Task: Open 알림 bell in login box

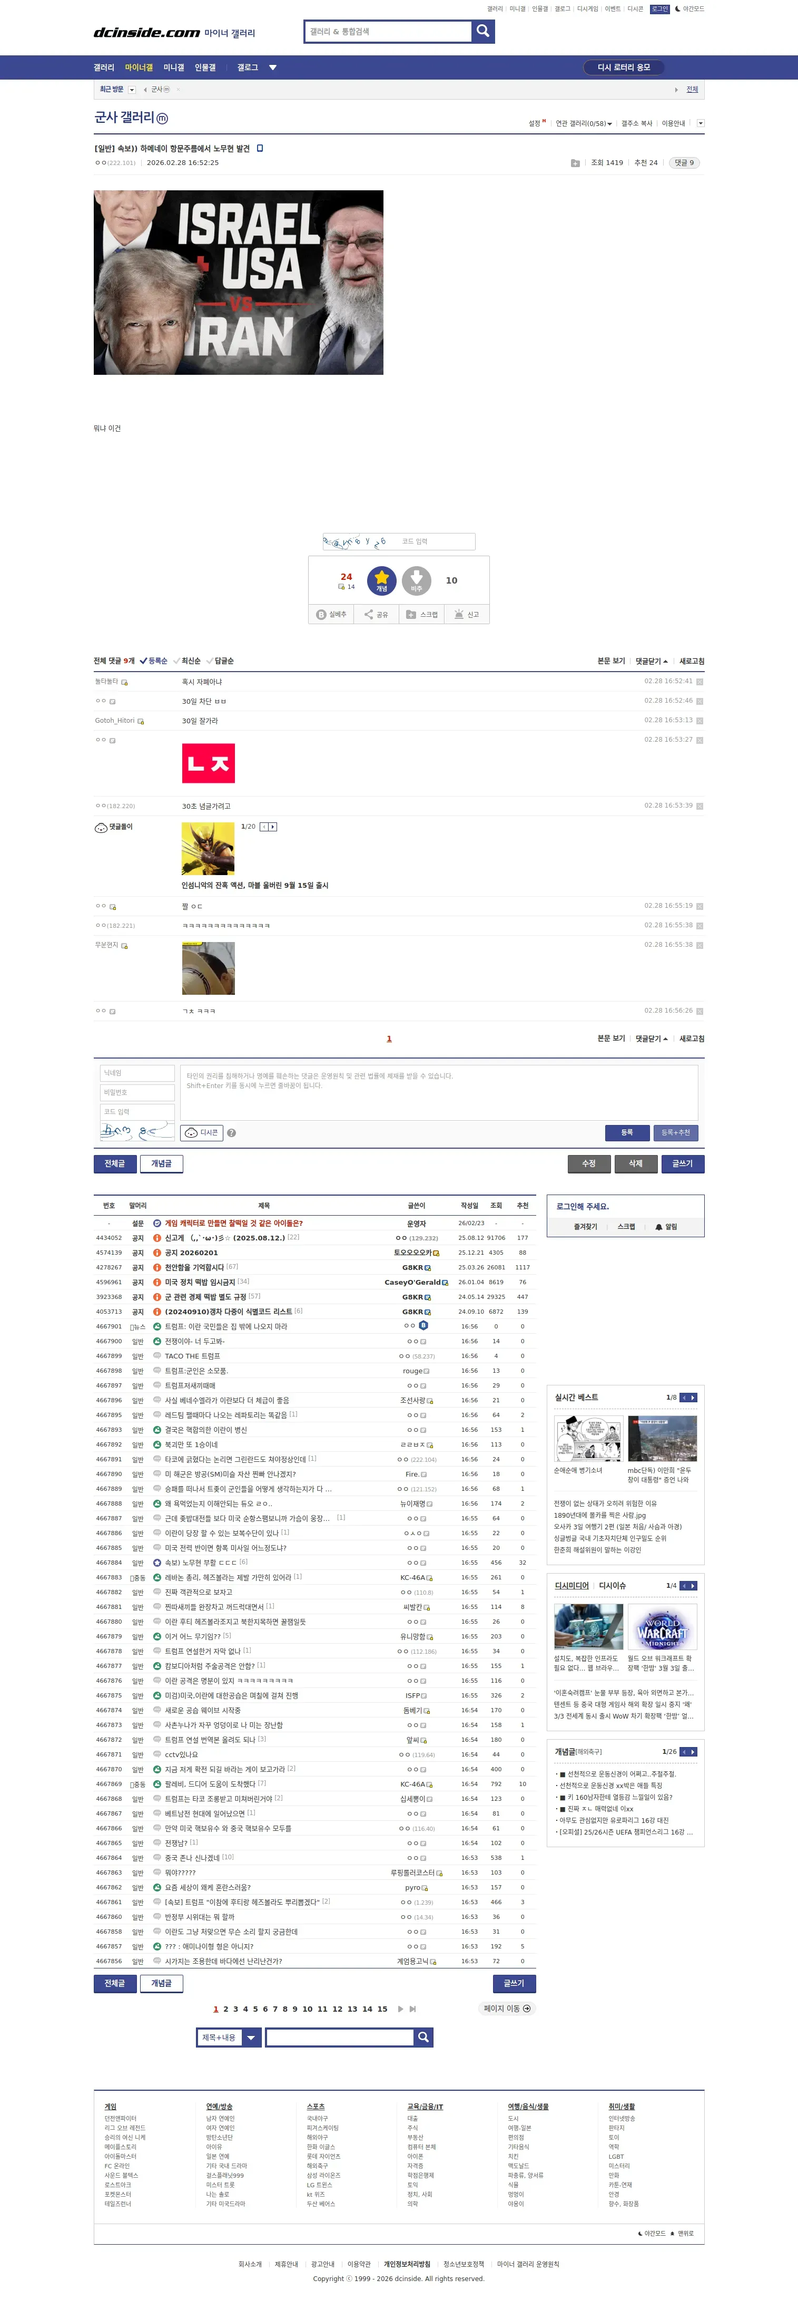Action: click(666, 1226)
